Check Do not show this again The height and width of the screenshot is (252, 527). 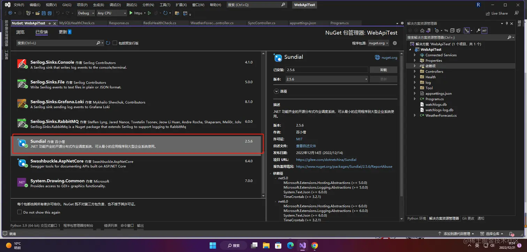pyautogui.click(x=20, y=212)
